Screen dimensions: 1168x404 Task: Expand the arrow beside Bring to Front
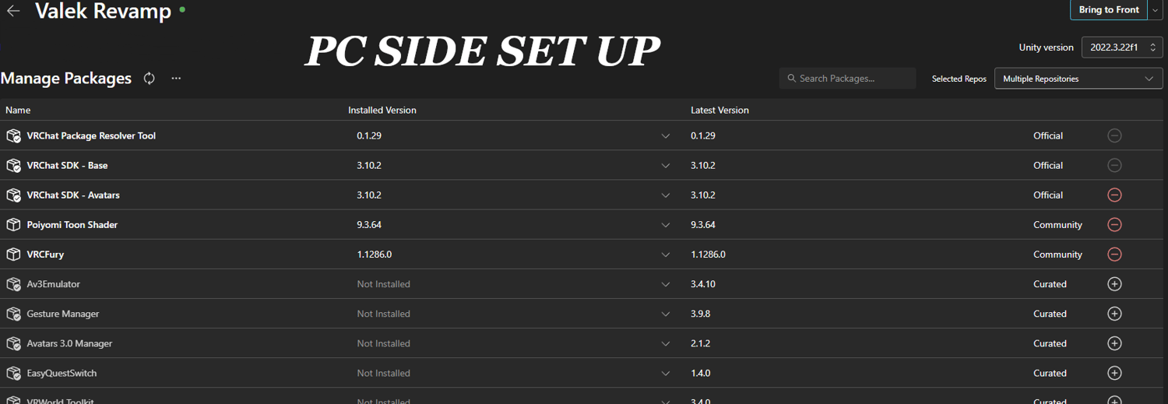(x=1156, y=10)
